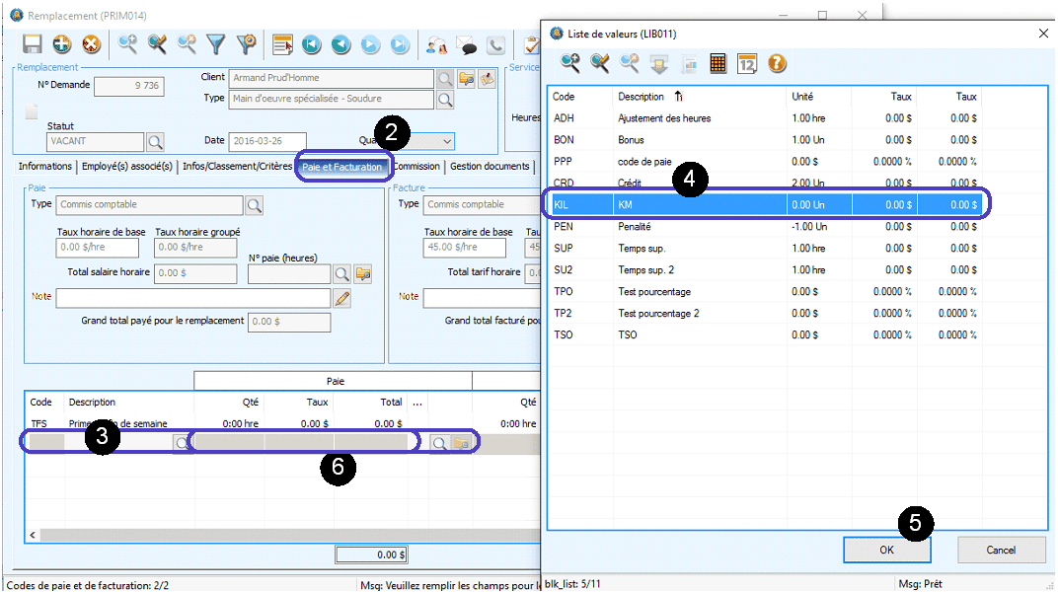Image resolution: width=1058 pixels, height=592 pixels.
Task: Click the Save diskette icon
Action: (x=33, y=44)
